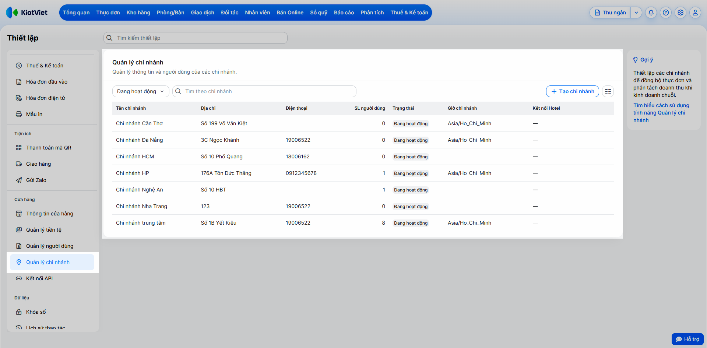Select the Chi nhánh Cần Thơ row
The height and width of the screenshot is (348, 707).
coord(363,123)
